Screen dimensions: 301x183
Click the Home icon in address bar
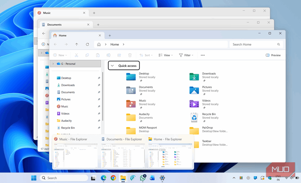pyautogui.click(x=99, y=44)
